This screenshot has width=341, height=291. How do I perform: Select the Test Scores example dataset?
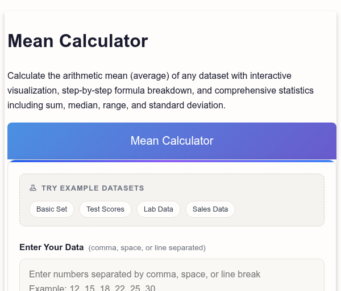[x=105, y=209]
